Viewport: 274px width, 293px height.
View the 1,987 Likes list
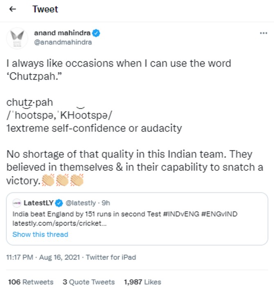coord(142,282)
